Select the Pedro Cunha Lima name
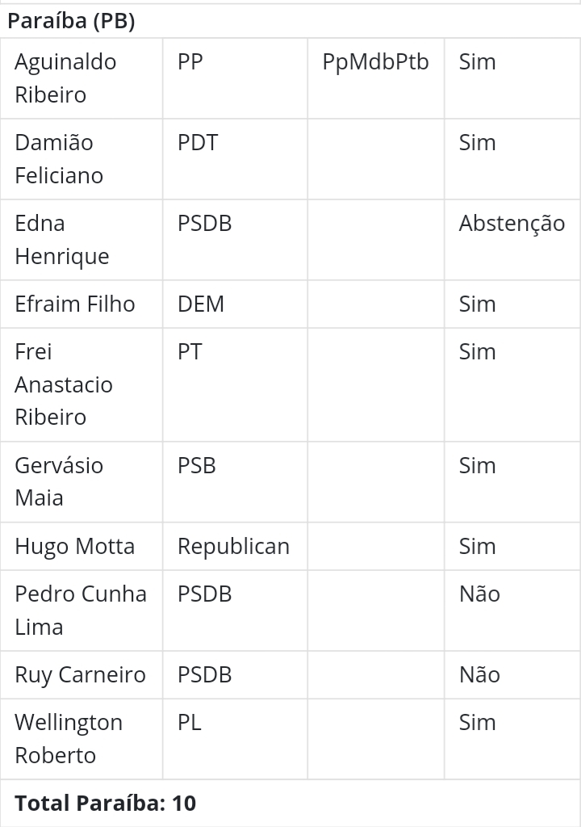581x827 pixels. (x=81, y=611)
